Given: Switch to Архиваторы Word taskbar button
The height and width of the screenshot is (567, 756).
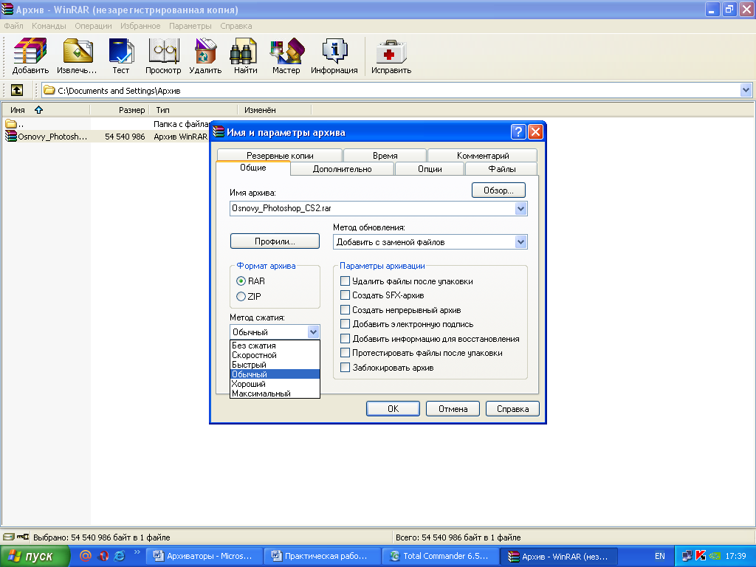Looking at the screenshot, I should coord(204,557).
